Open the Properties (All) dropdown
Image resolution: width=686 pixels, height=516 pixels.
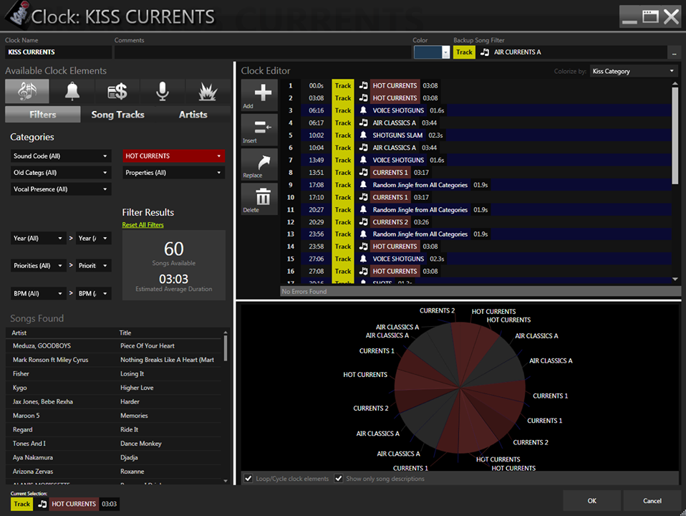click(x=174, y=173)
